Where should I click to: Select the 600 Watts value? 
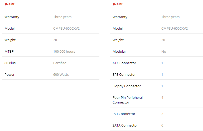pos(61,74)
